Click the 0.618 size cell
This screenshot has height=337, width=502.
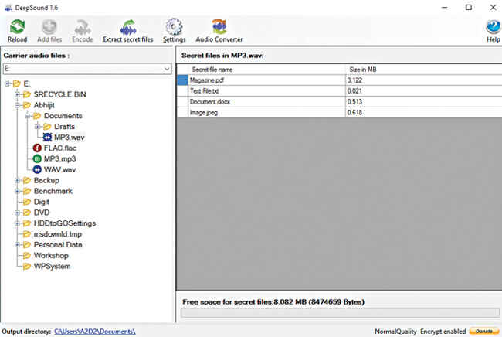[x=423, y=112]
